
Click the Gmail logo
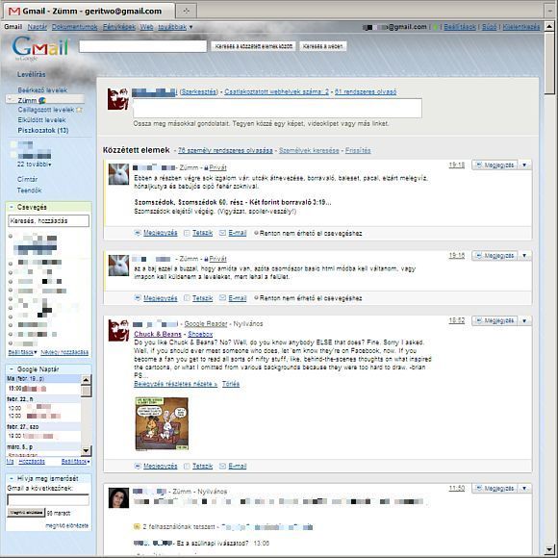tap(40, 47)
